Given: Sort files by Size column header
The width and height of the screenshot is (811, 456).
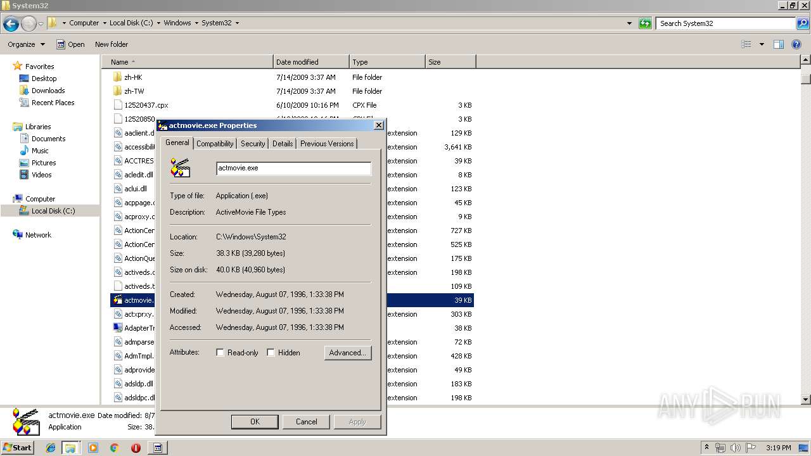Looking at the screenshot, I should [x=450, y=62].
